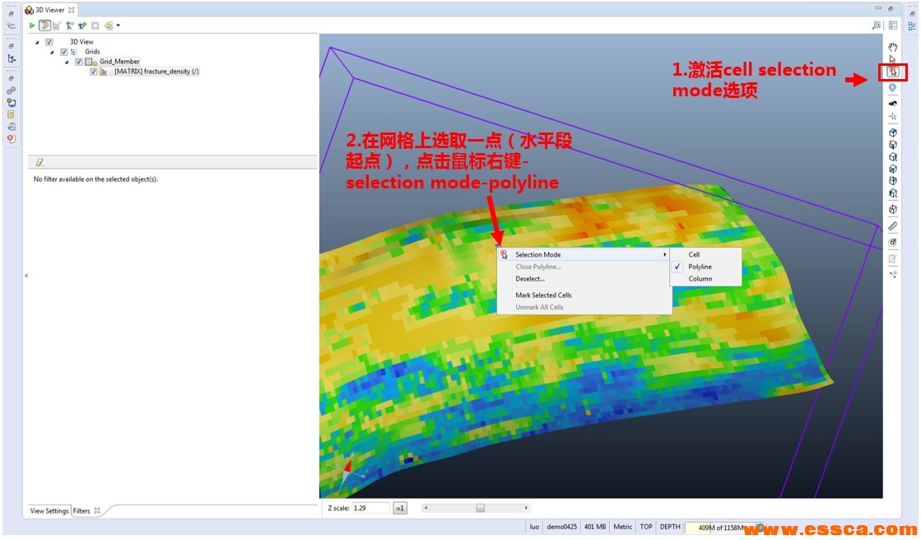921x540 pixels.
Task: Click the location pin icon in right toolbar
Action: (892, 87)
